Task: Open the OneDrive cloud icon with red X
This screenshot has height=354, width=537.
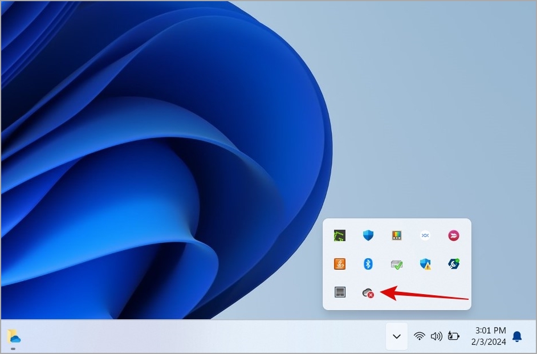Action: (368, 292)
